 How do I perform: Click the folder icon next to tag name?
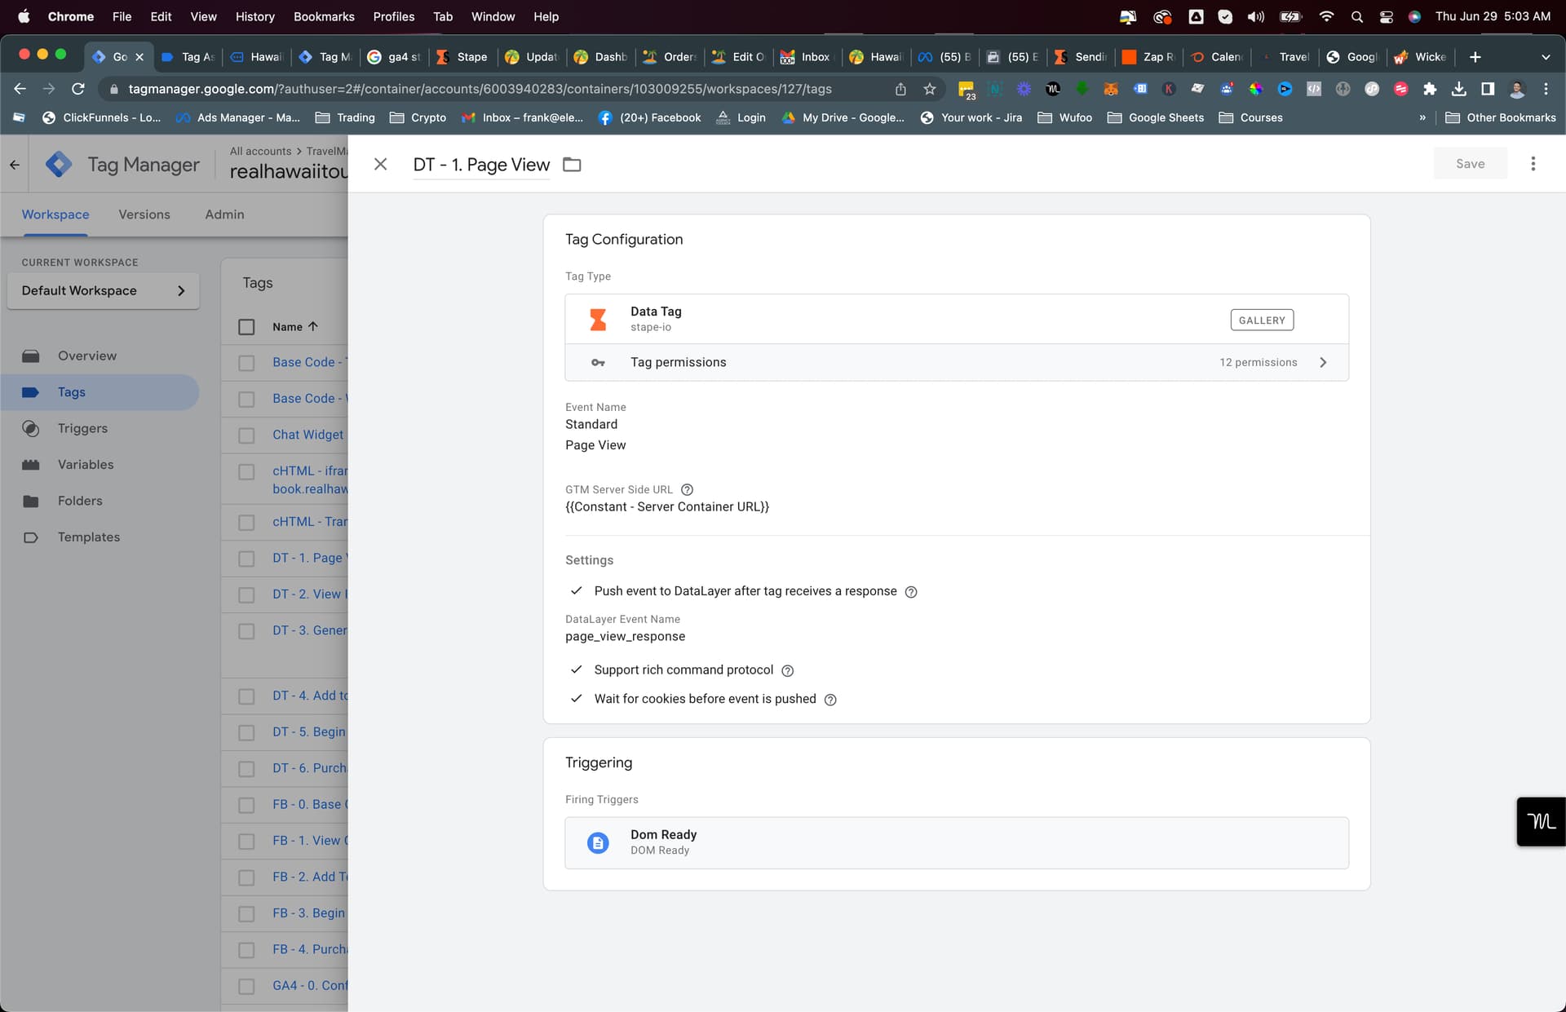click(573, 165)
